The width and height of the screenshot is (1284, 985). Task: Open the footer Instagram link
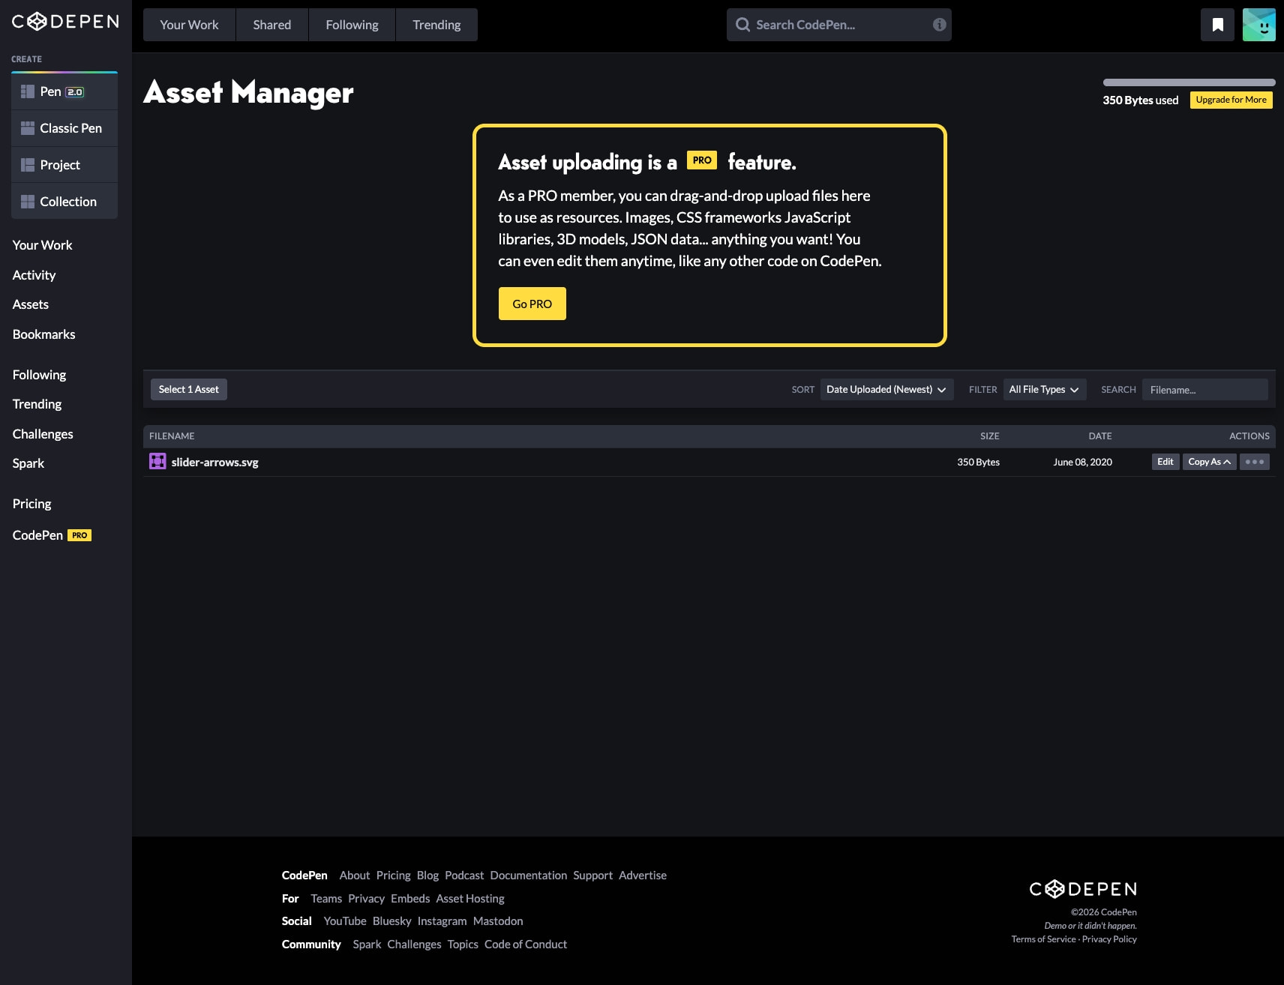[442, 921]
